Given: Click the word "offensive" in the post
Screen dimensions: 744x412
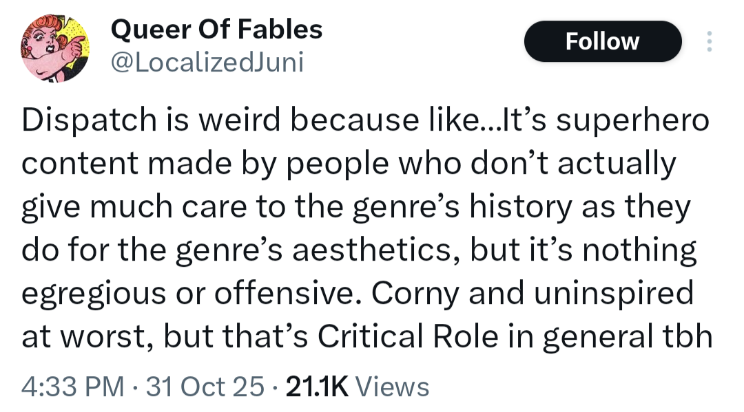Looking at the screenshot, I should click(x=291, y=293).
